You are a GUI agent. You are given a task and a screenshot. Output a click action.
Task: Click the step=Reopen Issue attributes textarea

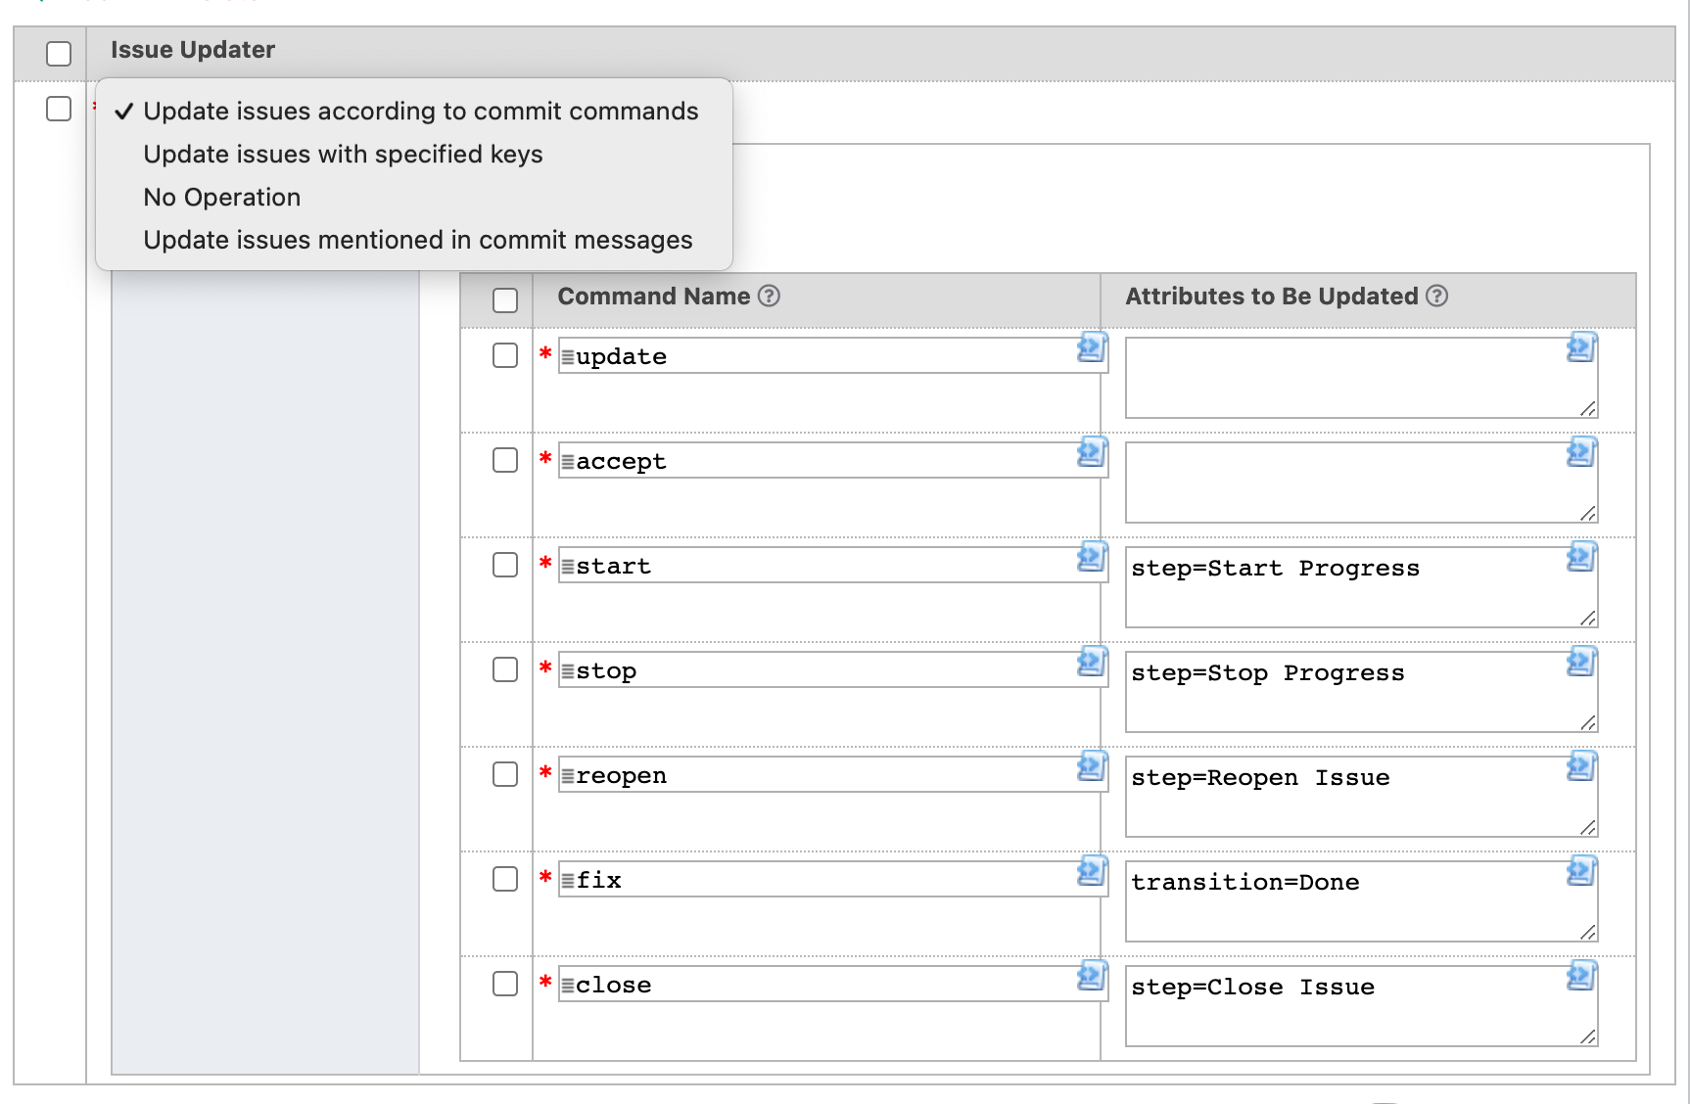[x=1361, y=798]
